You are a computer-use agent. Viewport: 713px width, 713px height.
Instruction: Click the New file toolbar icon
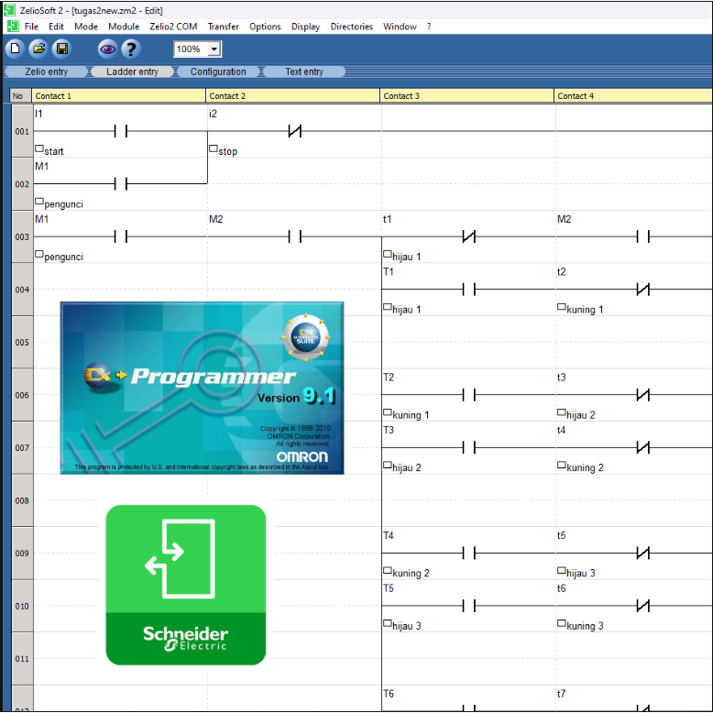pos(15,49)
